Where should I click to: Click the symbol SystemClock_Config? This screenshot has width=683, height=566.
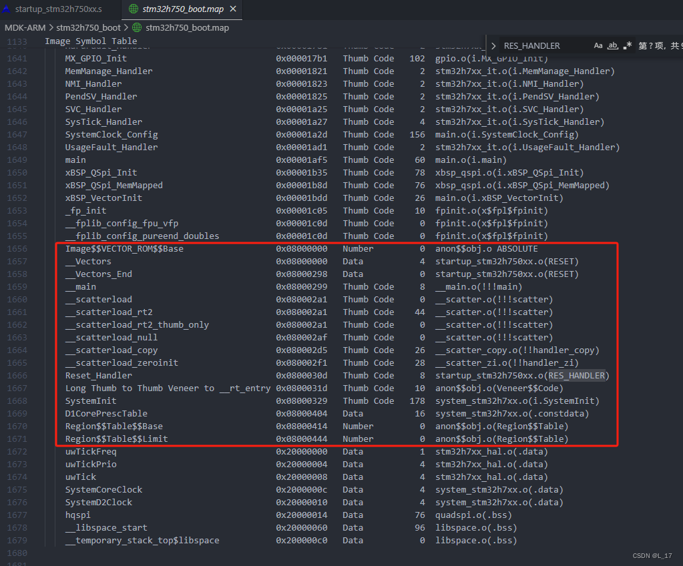pyautogui.click(x=111, y=135)
